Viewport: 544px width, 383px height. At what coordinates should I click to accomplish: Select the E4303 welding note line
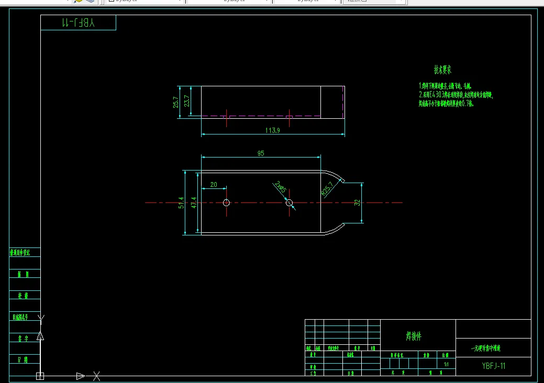pos(456,95)
